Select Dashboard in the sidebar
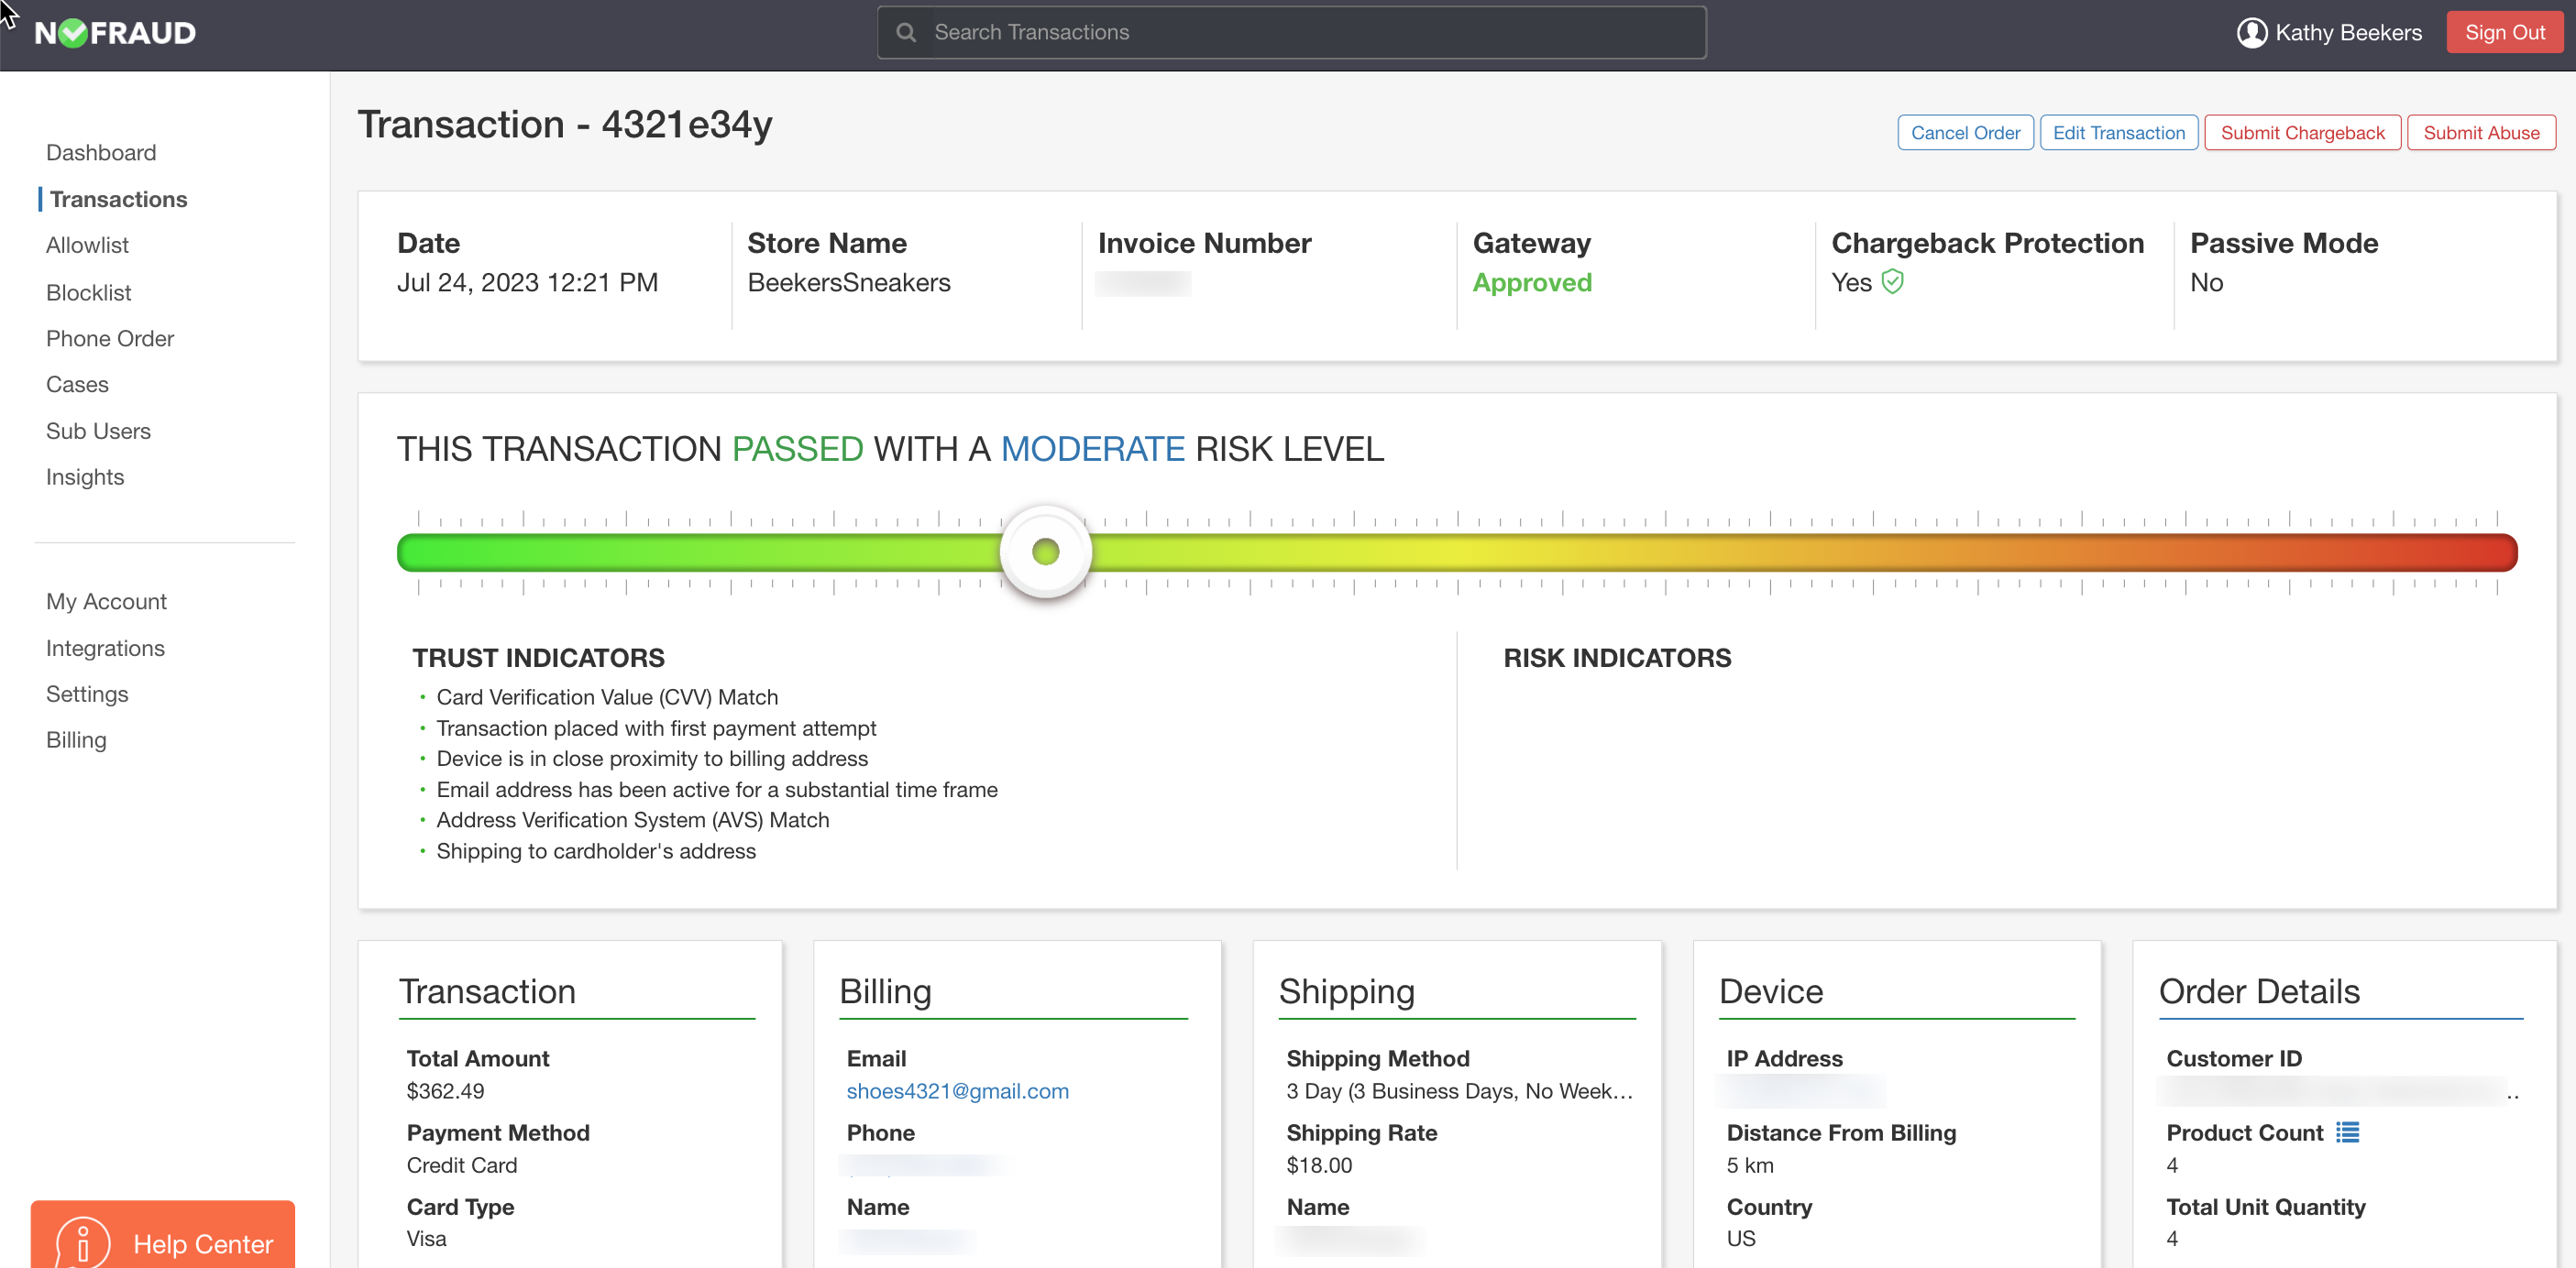2576x1268 pixels. click(x=100, y=152)
